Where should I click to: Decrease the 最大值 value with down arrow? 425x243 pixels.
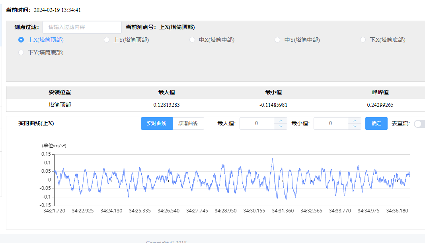pyautogui.click(x=281, y=127)
